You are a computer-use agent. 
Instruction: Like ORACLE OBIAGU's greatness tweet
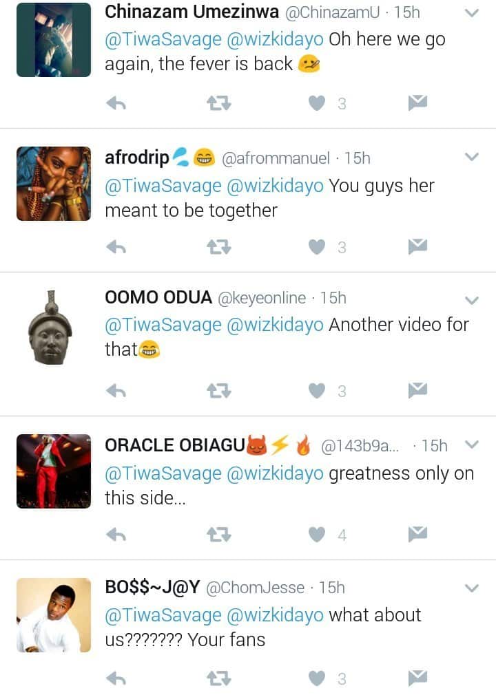click(x=316, y=535)
